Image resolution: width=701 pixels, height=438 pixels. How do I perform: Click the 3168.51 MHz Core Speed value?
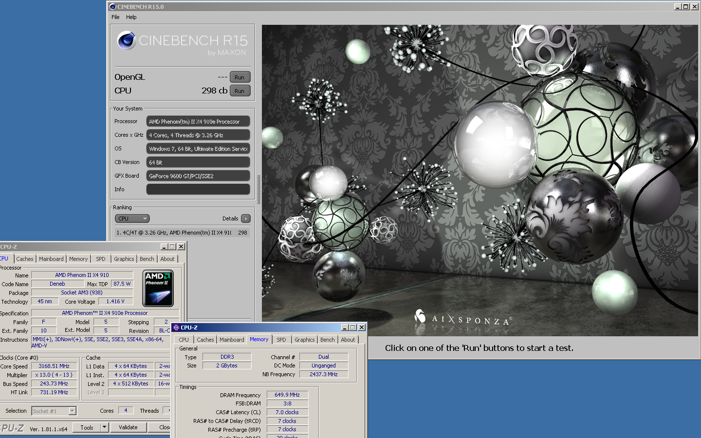[x=54, y=366]
